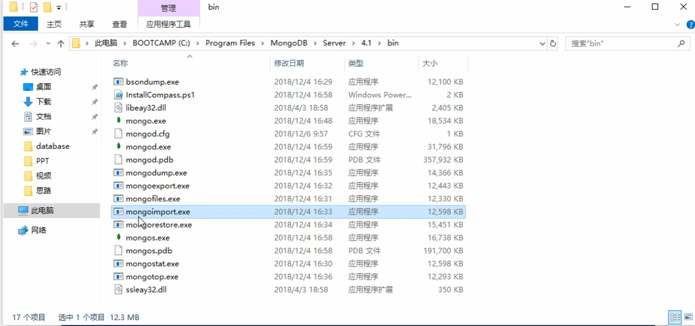The image size is (695, 326).
Task: Expand breadcrumb arrow after Program Files
Action: (262, 43)
